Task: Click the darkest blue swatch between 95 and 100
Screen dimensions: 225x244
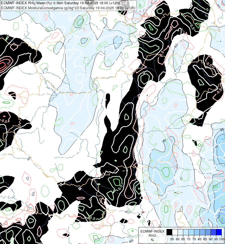Action: (x=219, y=232)
